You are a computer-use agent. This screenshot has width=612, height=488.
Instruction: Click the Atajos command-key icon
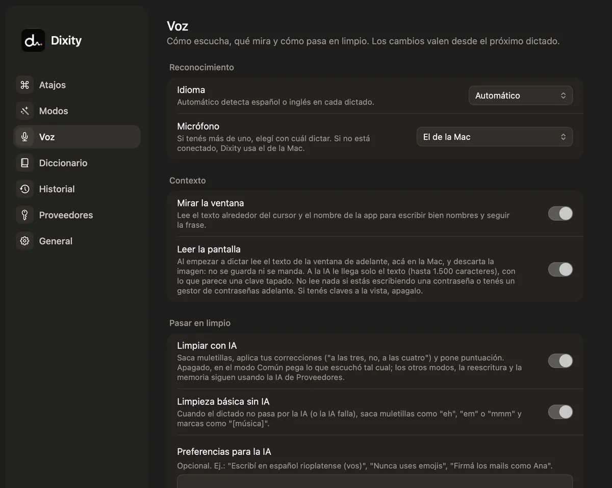coord(24,85)
